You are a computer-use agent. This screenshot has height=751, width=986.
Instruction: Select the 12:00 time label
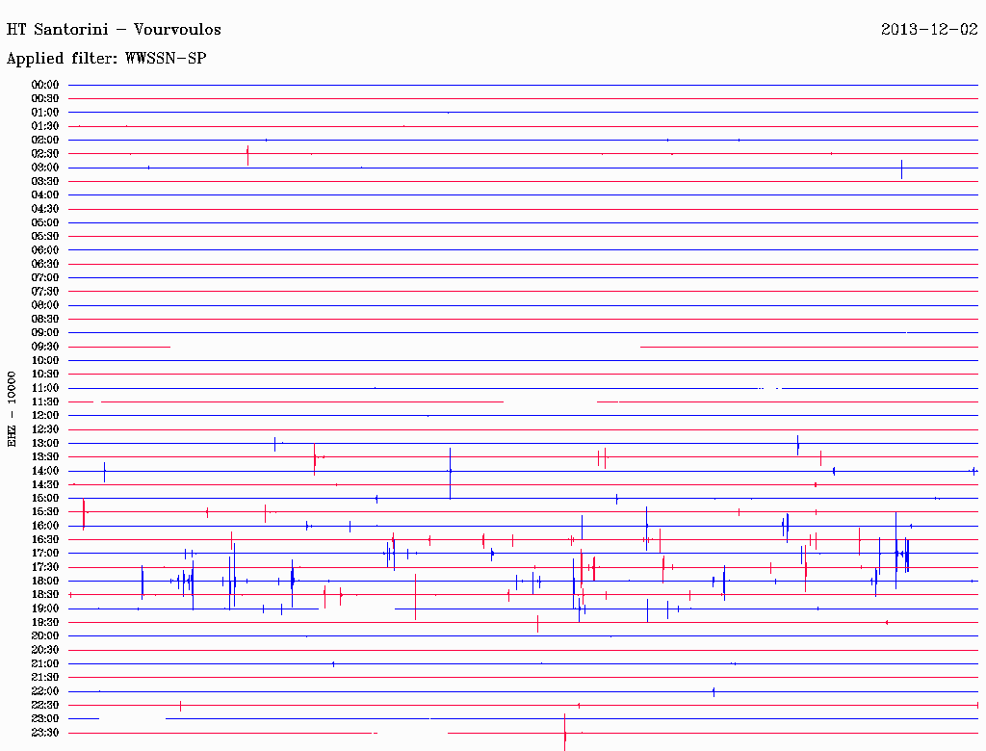[x=45, y=416]
